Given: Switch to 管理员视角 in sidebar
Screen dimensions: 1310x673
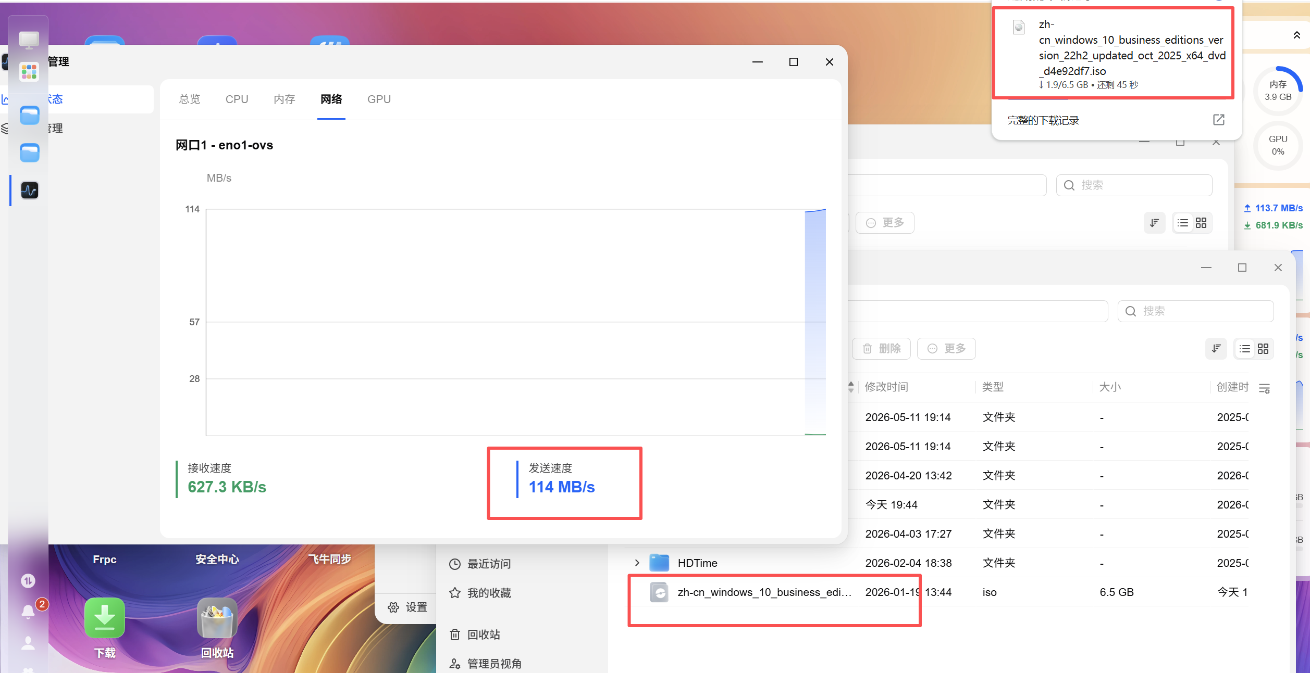Looking at the screenshot, I should pyautogui.click(x=485, y=664).
